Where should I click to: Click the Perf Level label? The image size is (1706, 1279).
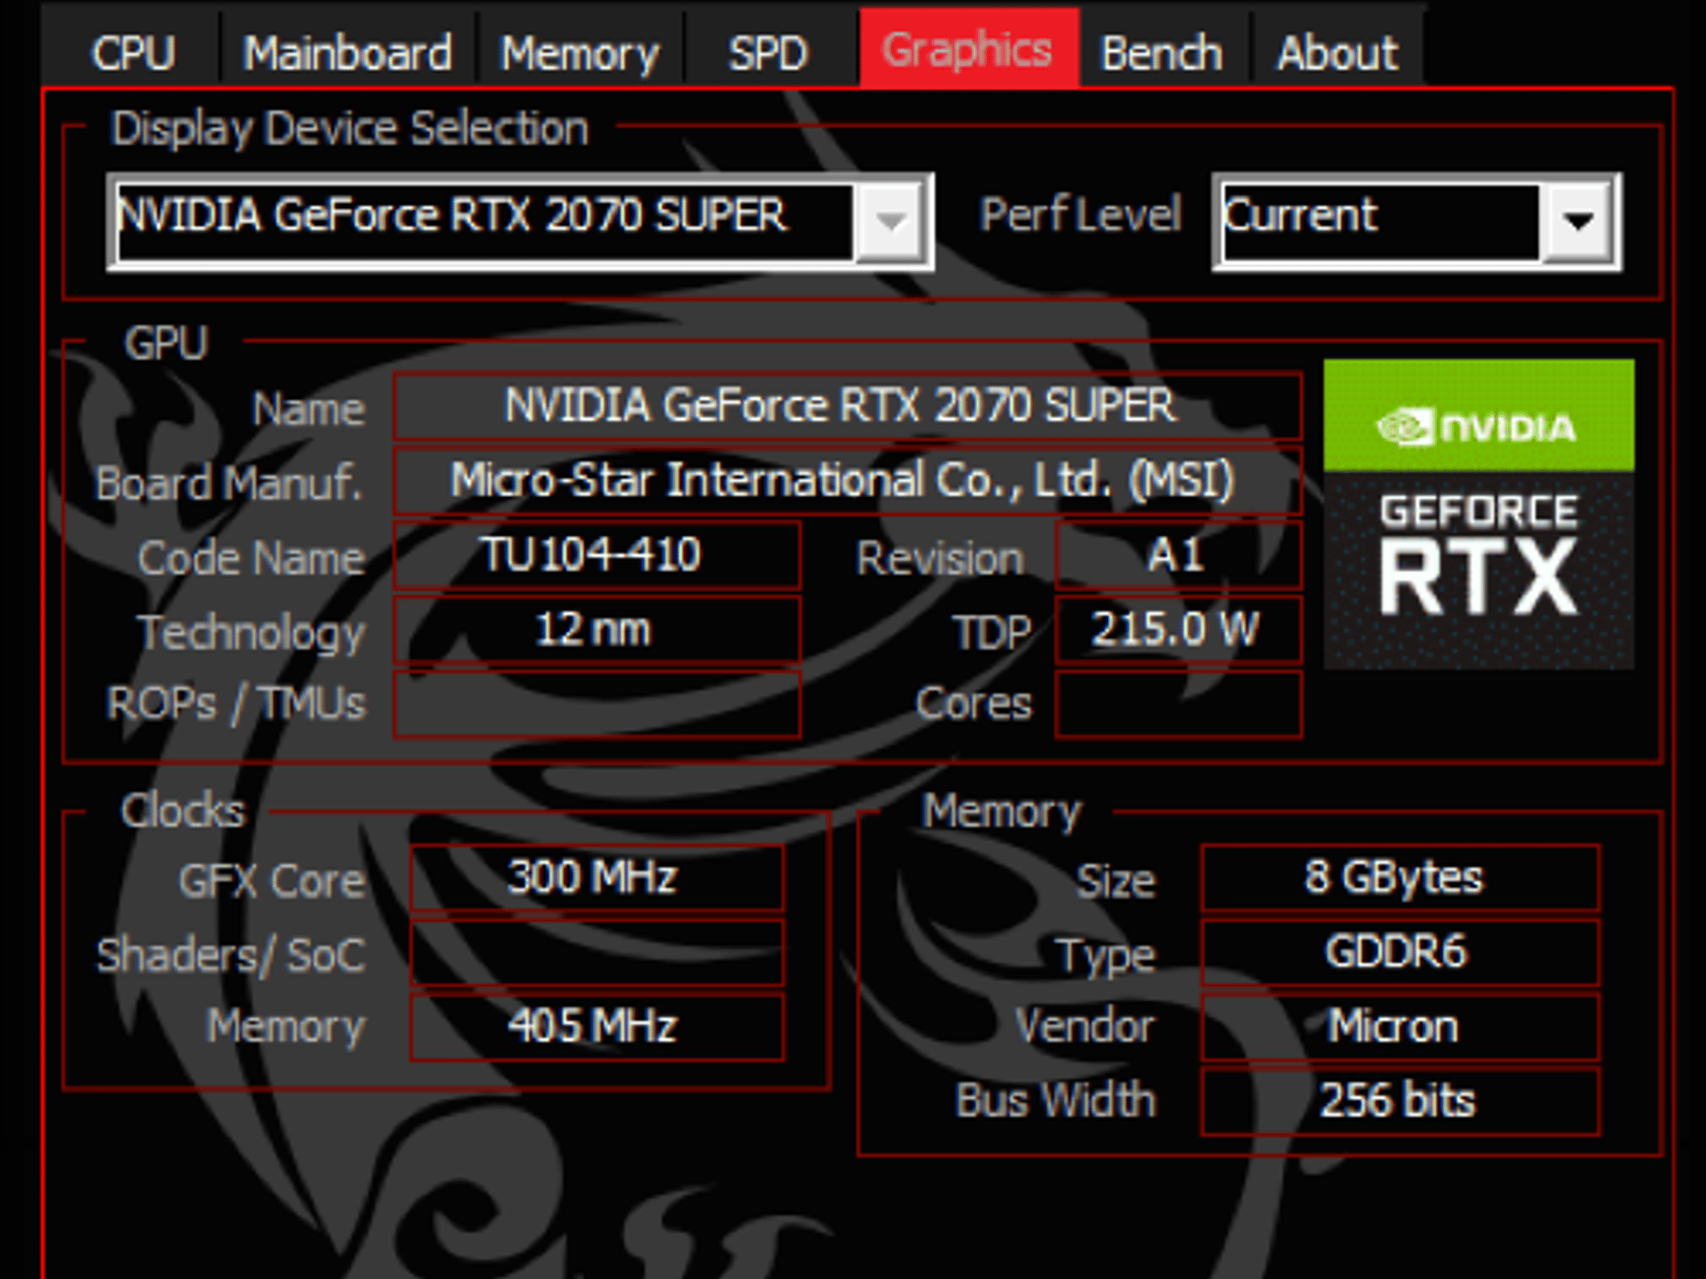tap(1080, 215)
